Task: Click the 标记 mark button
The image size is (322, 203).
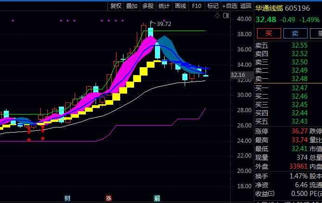Action: click(x=213, y=6)
